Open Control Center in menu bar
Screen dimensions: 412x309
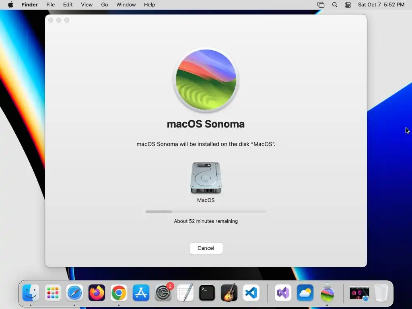[x=348, y=5]
